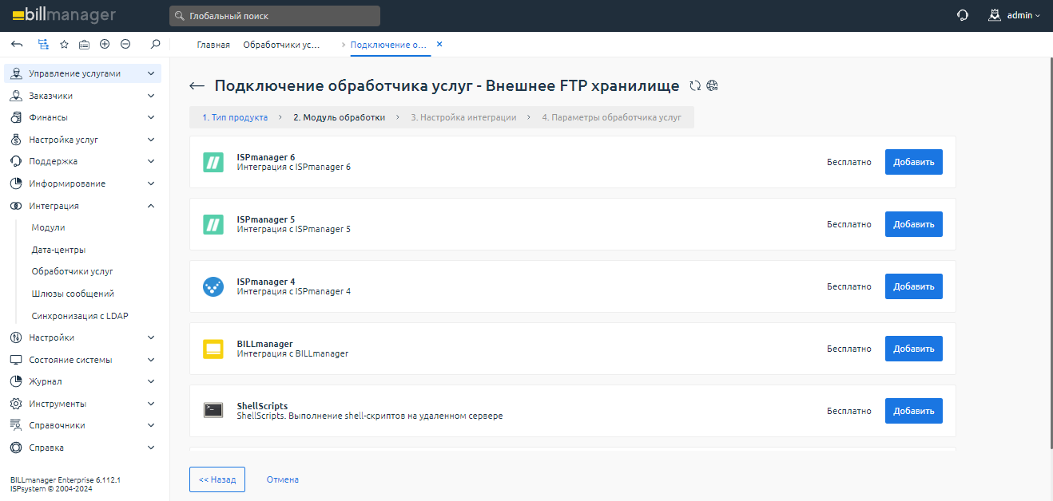This screenshot has width=1053, height=501.
Task: Click the Поддержка section icon
Action: [16, 161]
